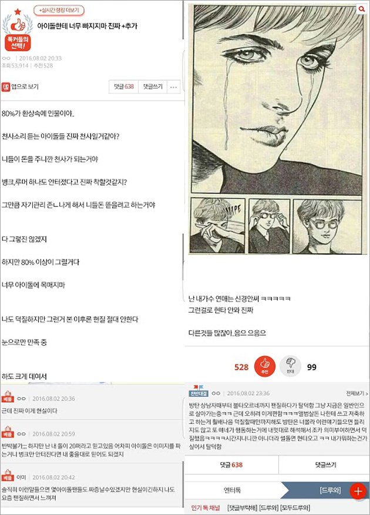Image resolution: width=370 pixels, height=515 pixels.
Task: Click the top 댓글쓰기 button
Action: [153, 87]
